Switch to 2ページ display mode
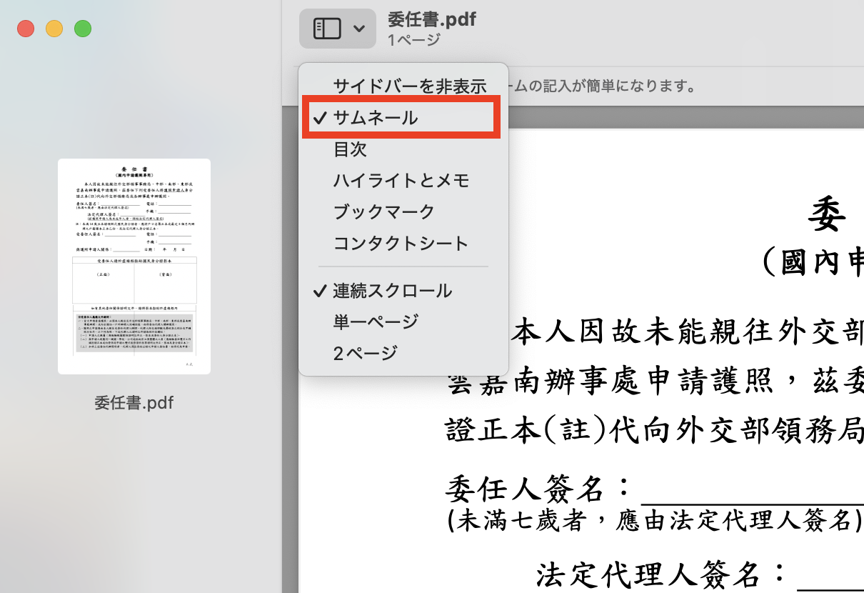The width and height of the screenshot is (864, 593). [x=403, y=353]
